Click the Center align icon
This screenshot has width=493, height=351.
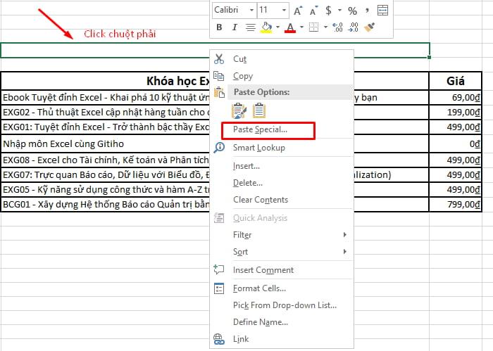point(250,27)
